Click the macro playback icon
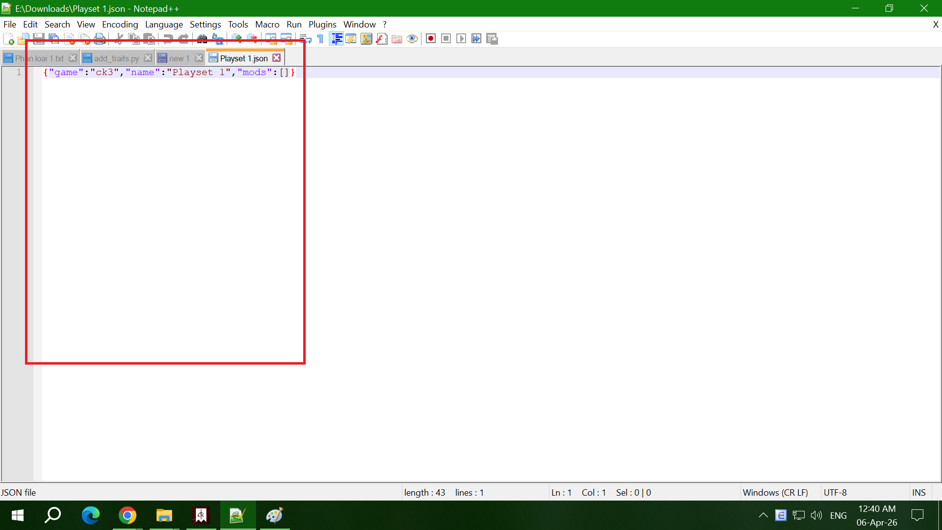942x530 pixels. (461, 39)
